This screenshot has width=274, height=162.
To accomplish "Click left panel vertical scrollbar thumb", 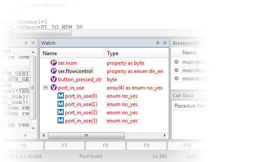I will 33,88.
